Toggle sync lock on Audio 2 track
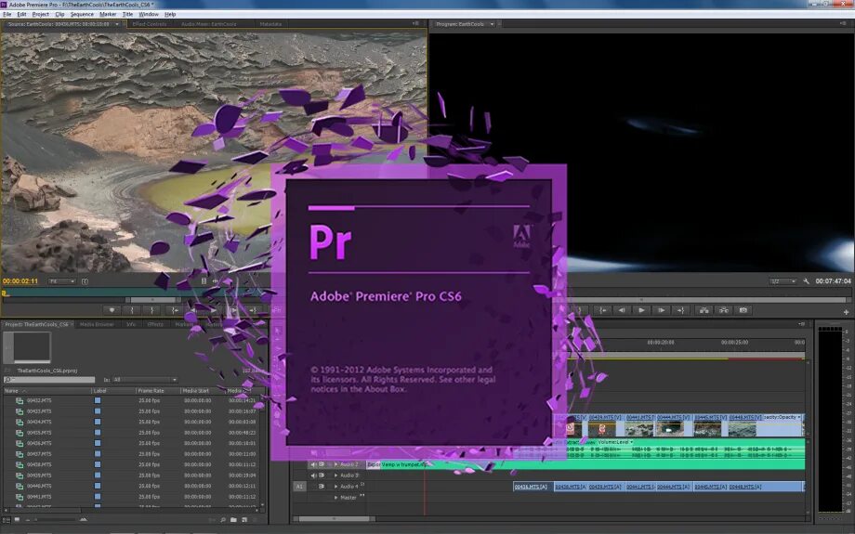 322,464
